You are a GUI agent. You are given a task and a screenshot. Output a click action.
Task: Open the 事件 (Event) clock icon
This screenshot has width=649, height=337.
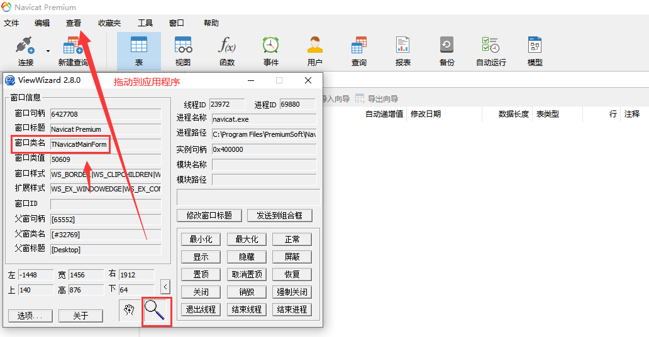[270, 45]
